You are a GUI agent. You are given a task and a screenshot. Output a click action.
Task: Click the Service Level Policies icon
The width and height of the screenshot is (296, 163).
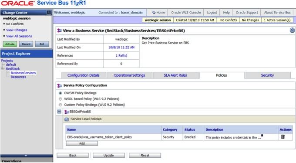[67, 119]
